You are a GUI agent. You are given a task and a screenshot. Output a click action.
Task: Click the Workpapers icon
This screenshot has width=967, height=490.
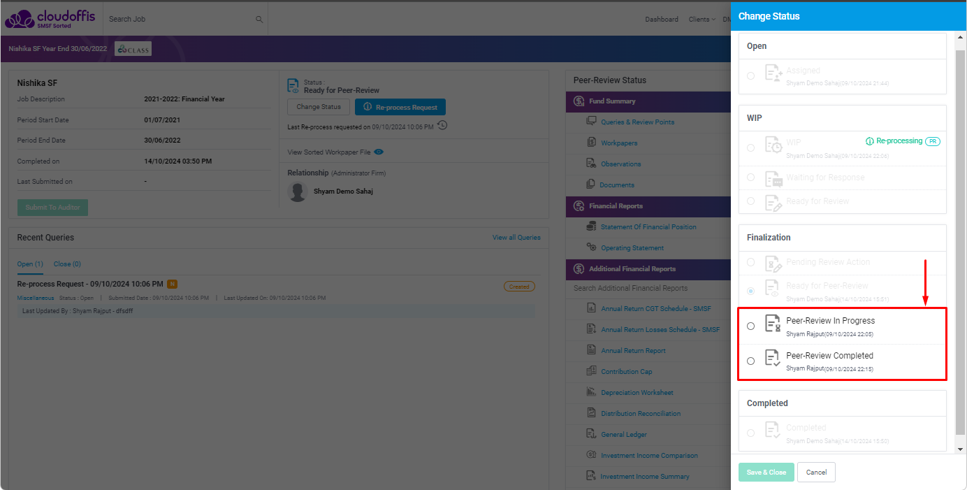(x=591, y=143)
